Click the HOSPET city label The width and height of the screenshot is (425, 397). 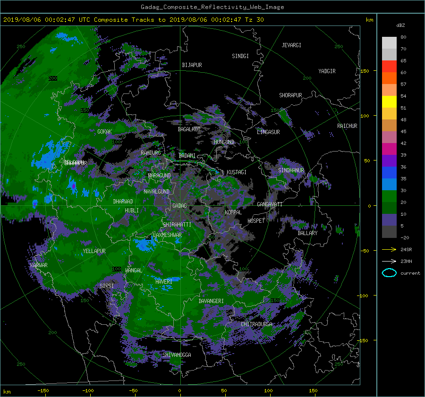(x=256, y=221)
